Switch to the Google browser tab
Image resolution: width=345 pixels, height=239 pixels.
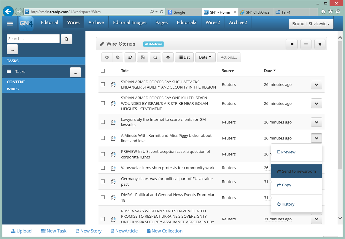(x=184, y=12)
